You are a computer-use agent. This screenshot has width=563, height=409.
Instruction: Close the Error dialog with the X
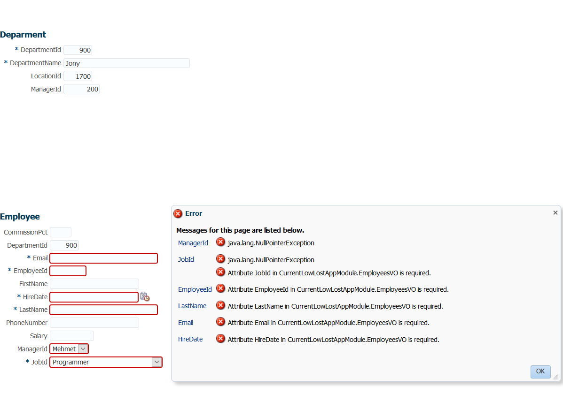555,212
